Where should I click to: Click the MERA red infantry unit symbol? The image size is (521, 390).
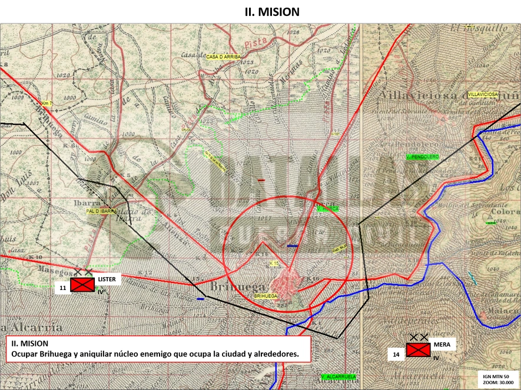(419, 350)
